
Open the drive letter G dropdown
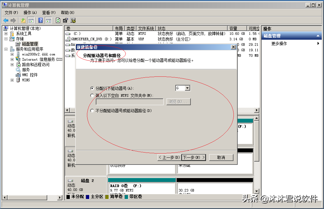coord(188,88)
